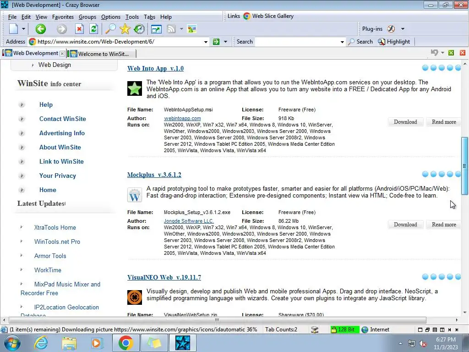Open the New page dropdown arrow
This screenshot has width=469, height=352.
(23, 29)
